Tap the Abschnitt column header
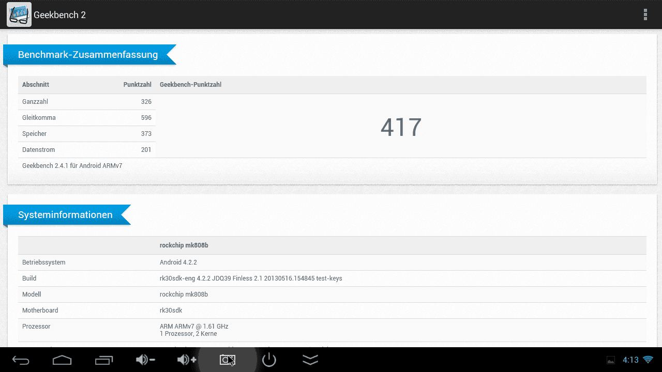 tap(36, 85)
